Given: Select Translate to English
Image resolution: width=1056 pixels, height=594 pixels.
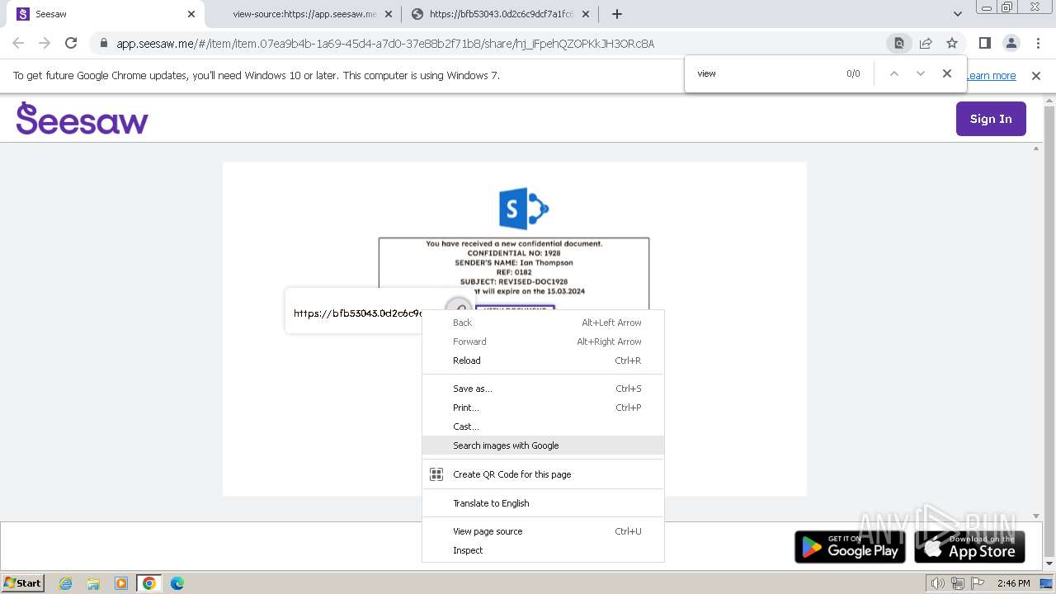Looking at the screenshot, I should [x=543, y=503].
